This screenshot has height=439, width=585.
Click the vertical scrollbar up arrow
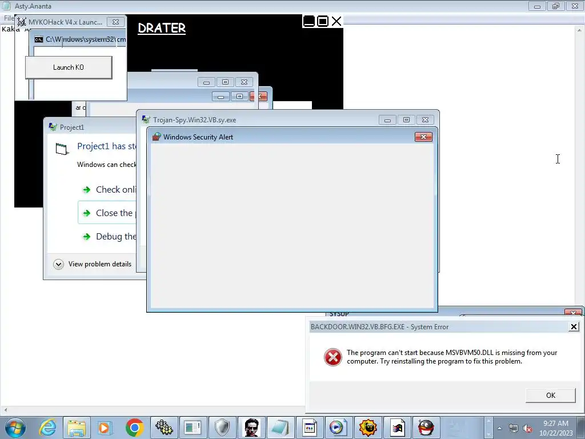579,30
